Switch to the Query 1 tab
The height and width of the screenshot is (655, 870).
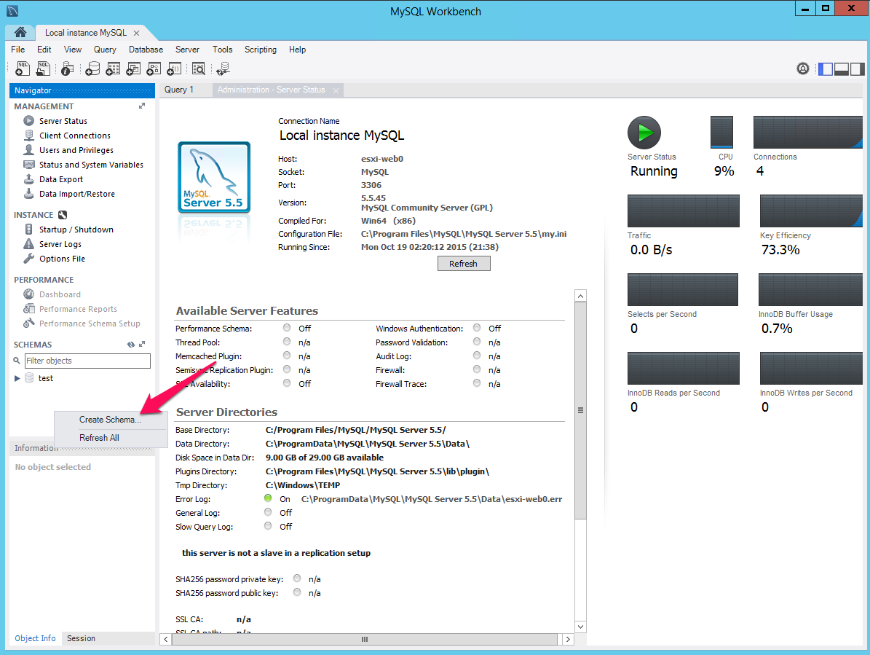tap(179, 90)
